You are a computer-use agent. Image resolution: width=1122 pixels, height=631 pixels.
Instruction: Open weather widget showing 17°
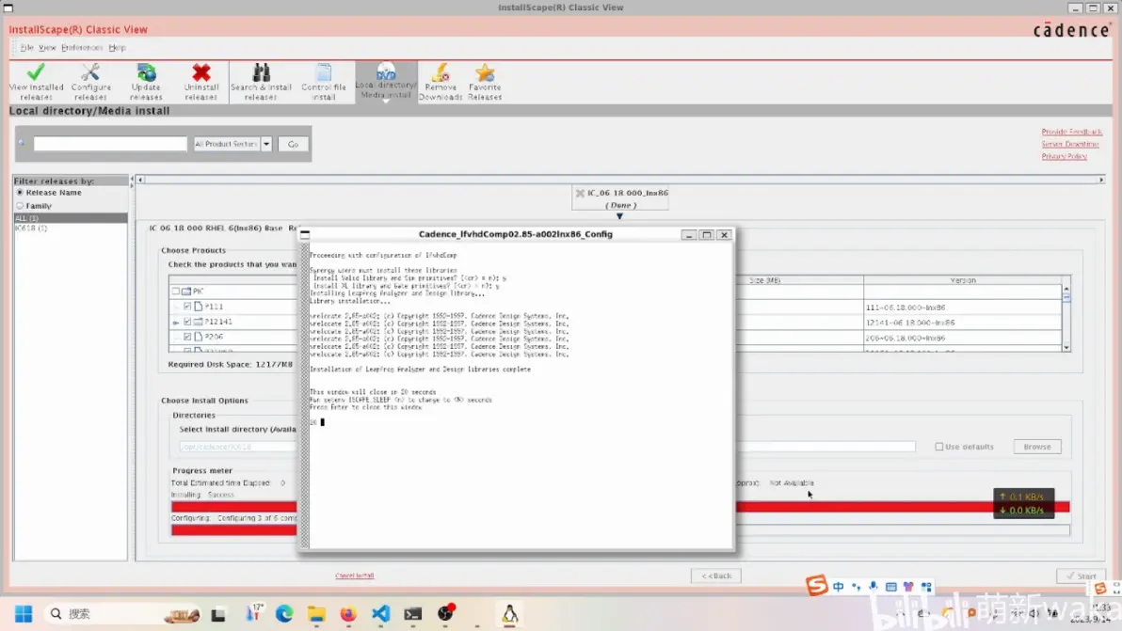pyautogui.click(x=254, y=613)
